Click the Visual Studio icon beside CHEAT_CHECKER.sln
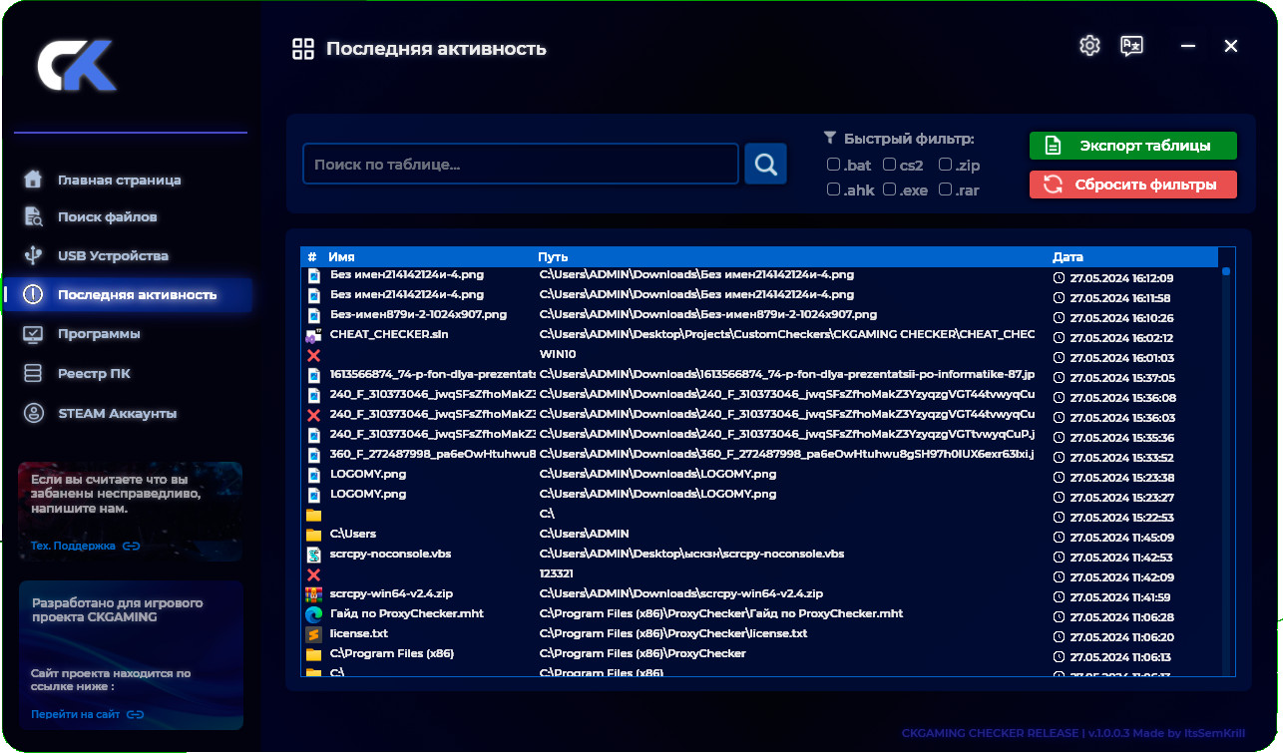Image resolution: width=1283 pixels, height=753 pixels. click(x=313, y=335)
